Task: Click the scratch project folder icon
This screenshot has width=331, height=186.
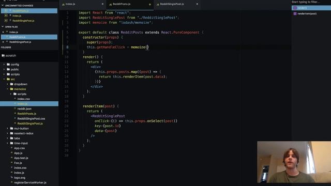Action: tap(3, 56)
